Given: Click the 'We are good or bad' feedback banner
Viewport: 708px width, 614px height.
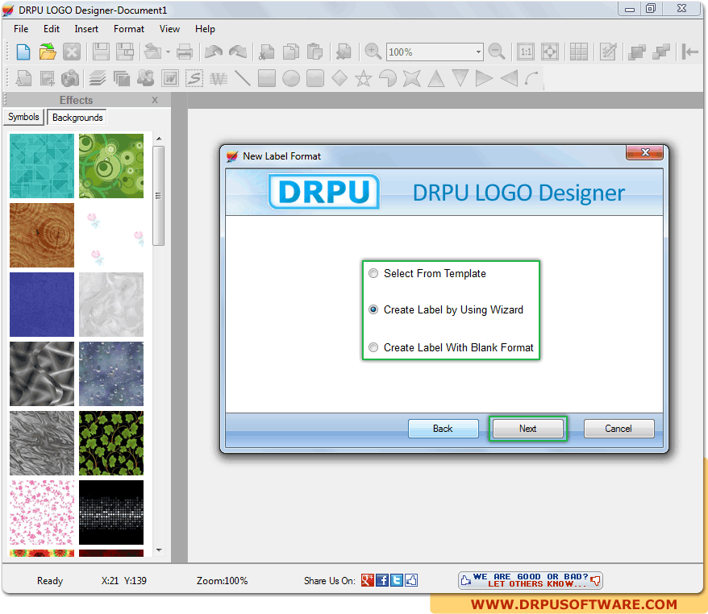Looking at the screenshot, I should click(x=531, y=580).
